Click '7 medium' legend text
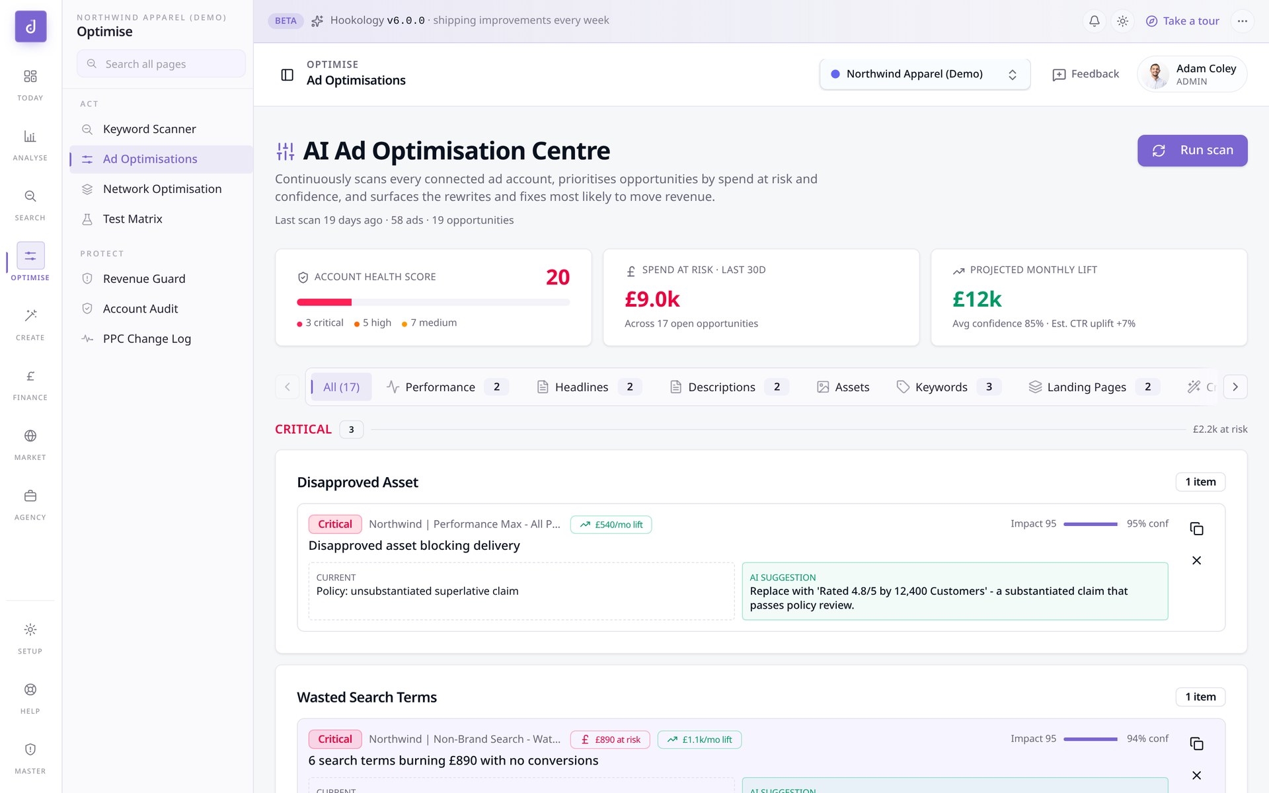 point(434,322)
